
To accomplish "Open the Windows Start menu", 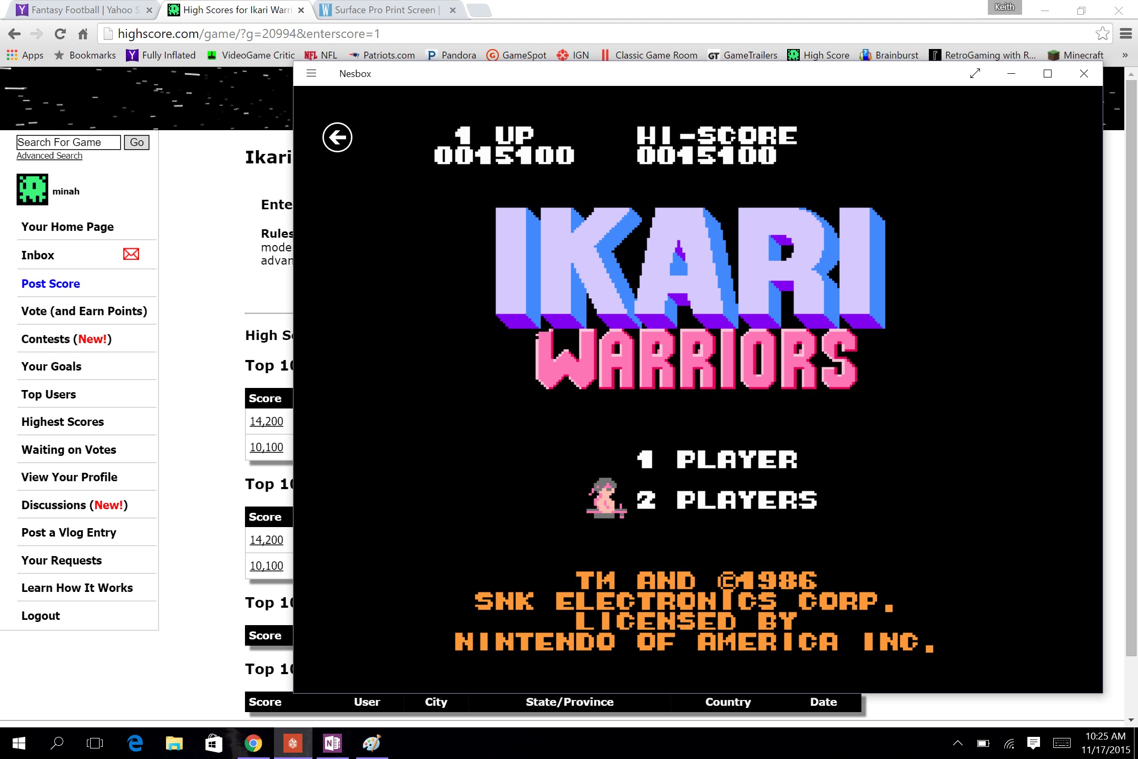I will point(19,743).
